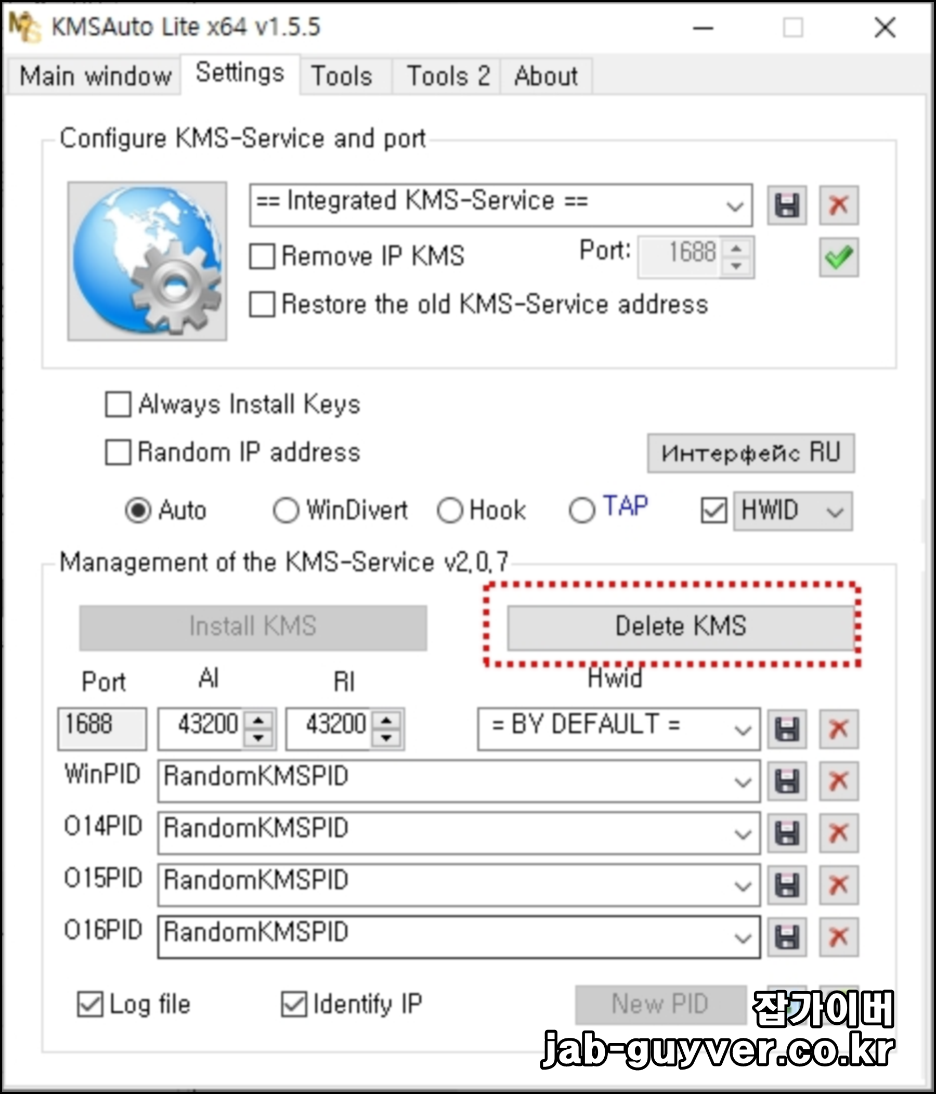Viewport: 936px width, 1094px height.
Task: Save the Hwid BY DEFAULT value
Action: click(787, 729)
